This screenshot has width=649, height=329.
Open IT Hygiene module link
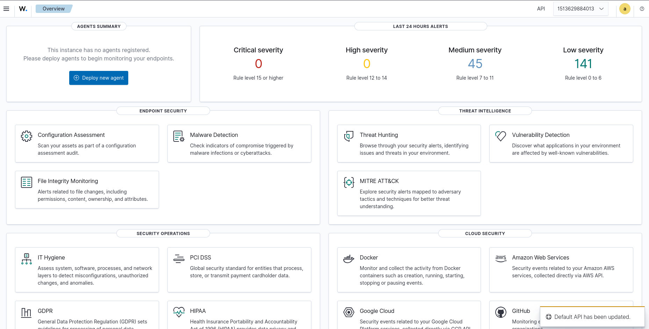[x=51, y=257]
